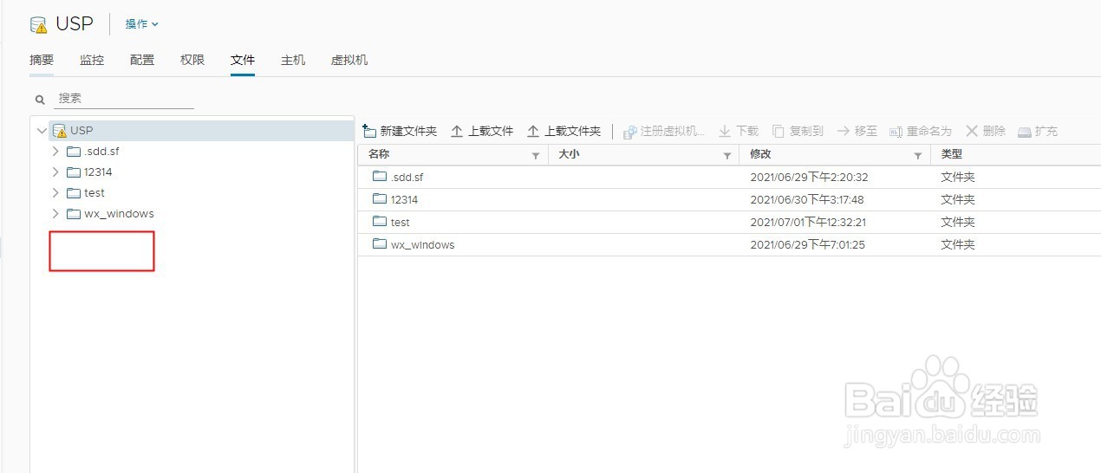The width and height of the screenshot is (1101, 473).
Task: Click the 下载 download button
Action: coord(739,132)
